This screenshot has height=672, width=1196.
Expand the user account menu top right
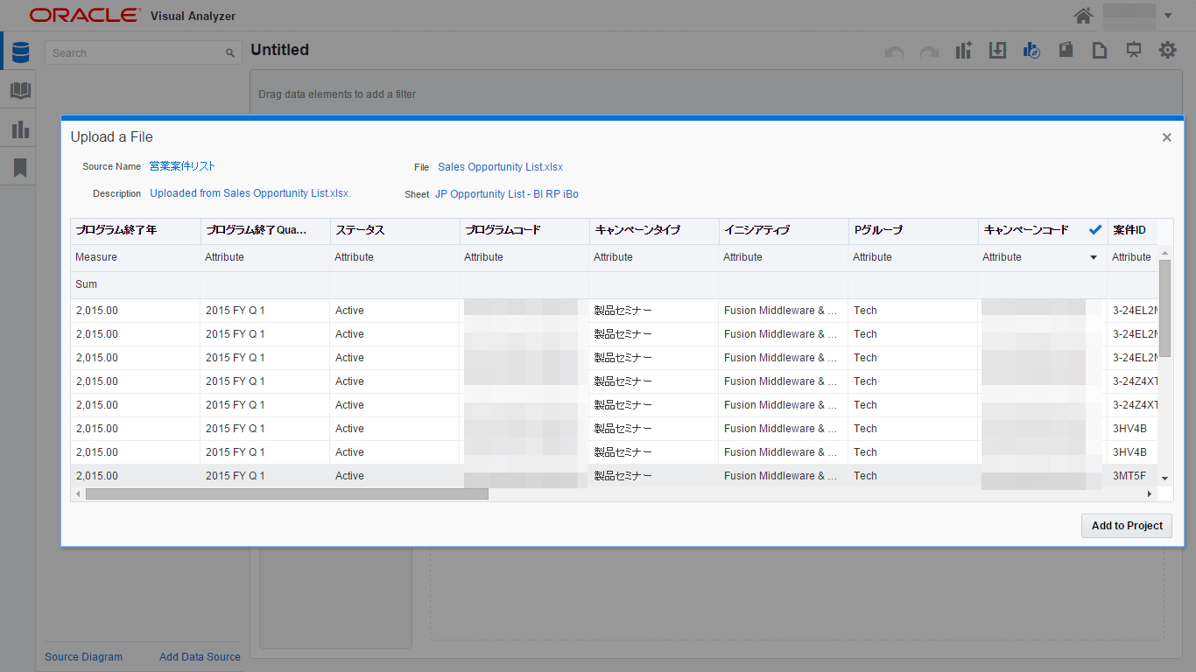(1167, 15)
